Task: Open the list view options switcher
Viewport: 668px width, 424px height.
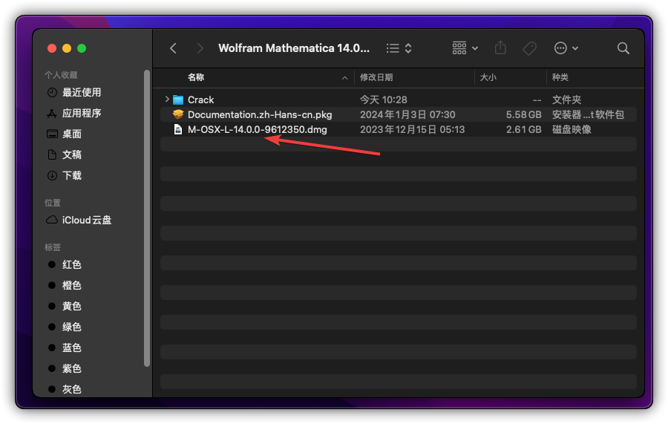Action: click(x=399, y=48)
